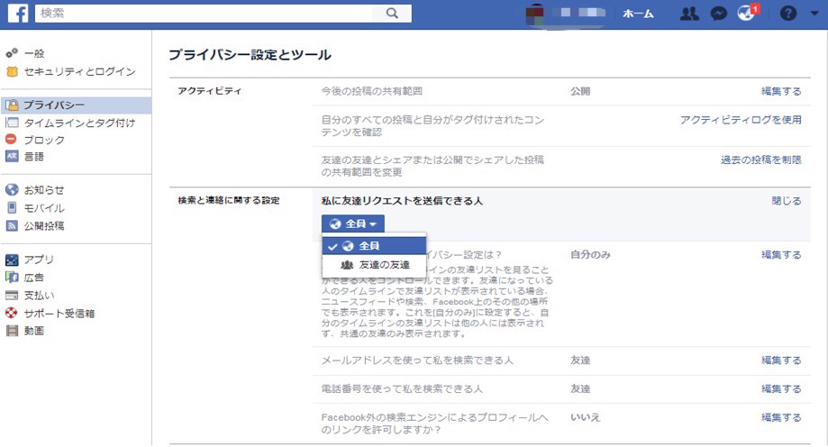Click the search magnifier button
828x447 pixels.
point(392,14)
